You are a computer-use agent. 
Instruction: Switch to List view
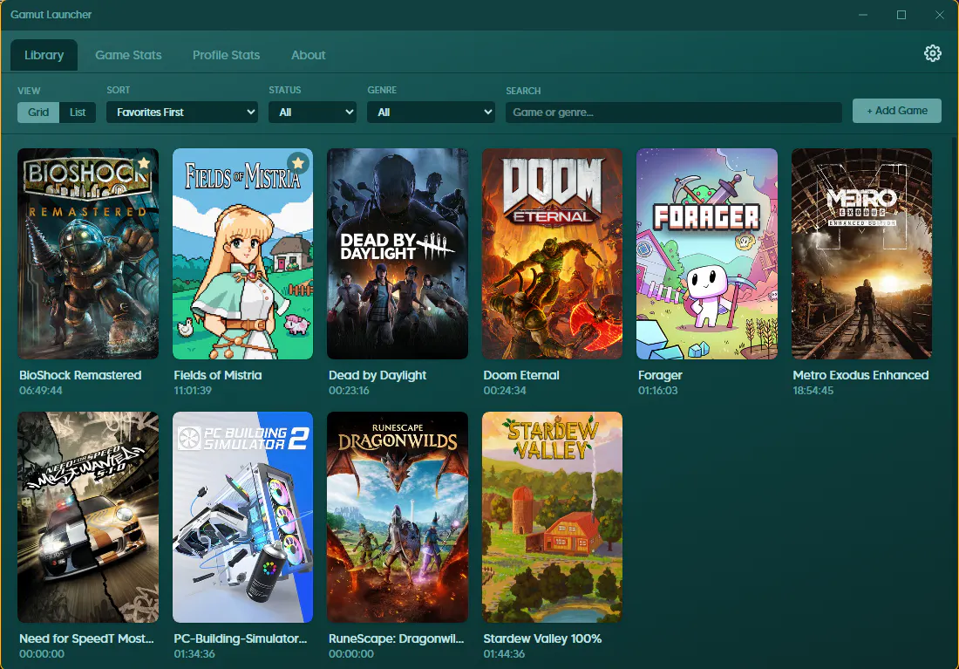(78, 112)
